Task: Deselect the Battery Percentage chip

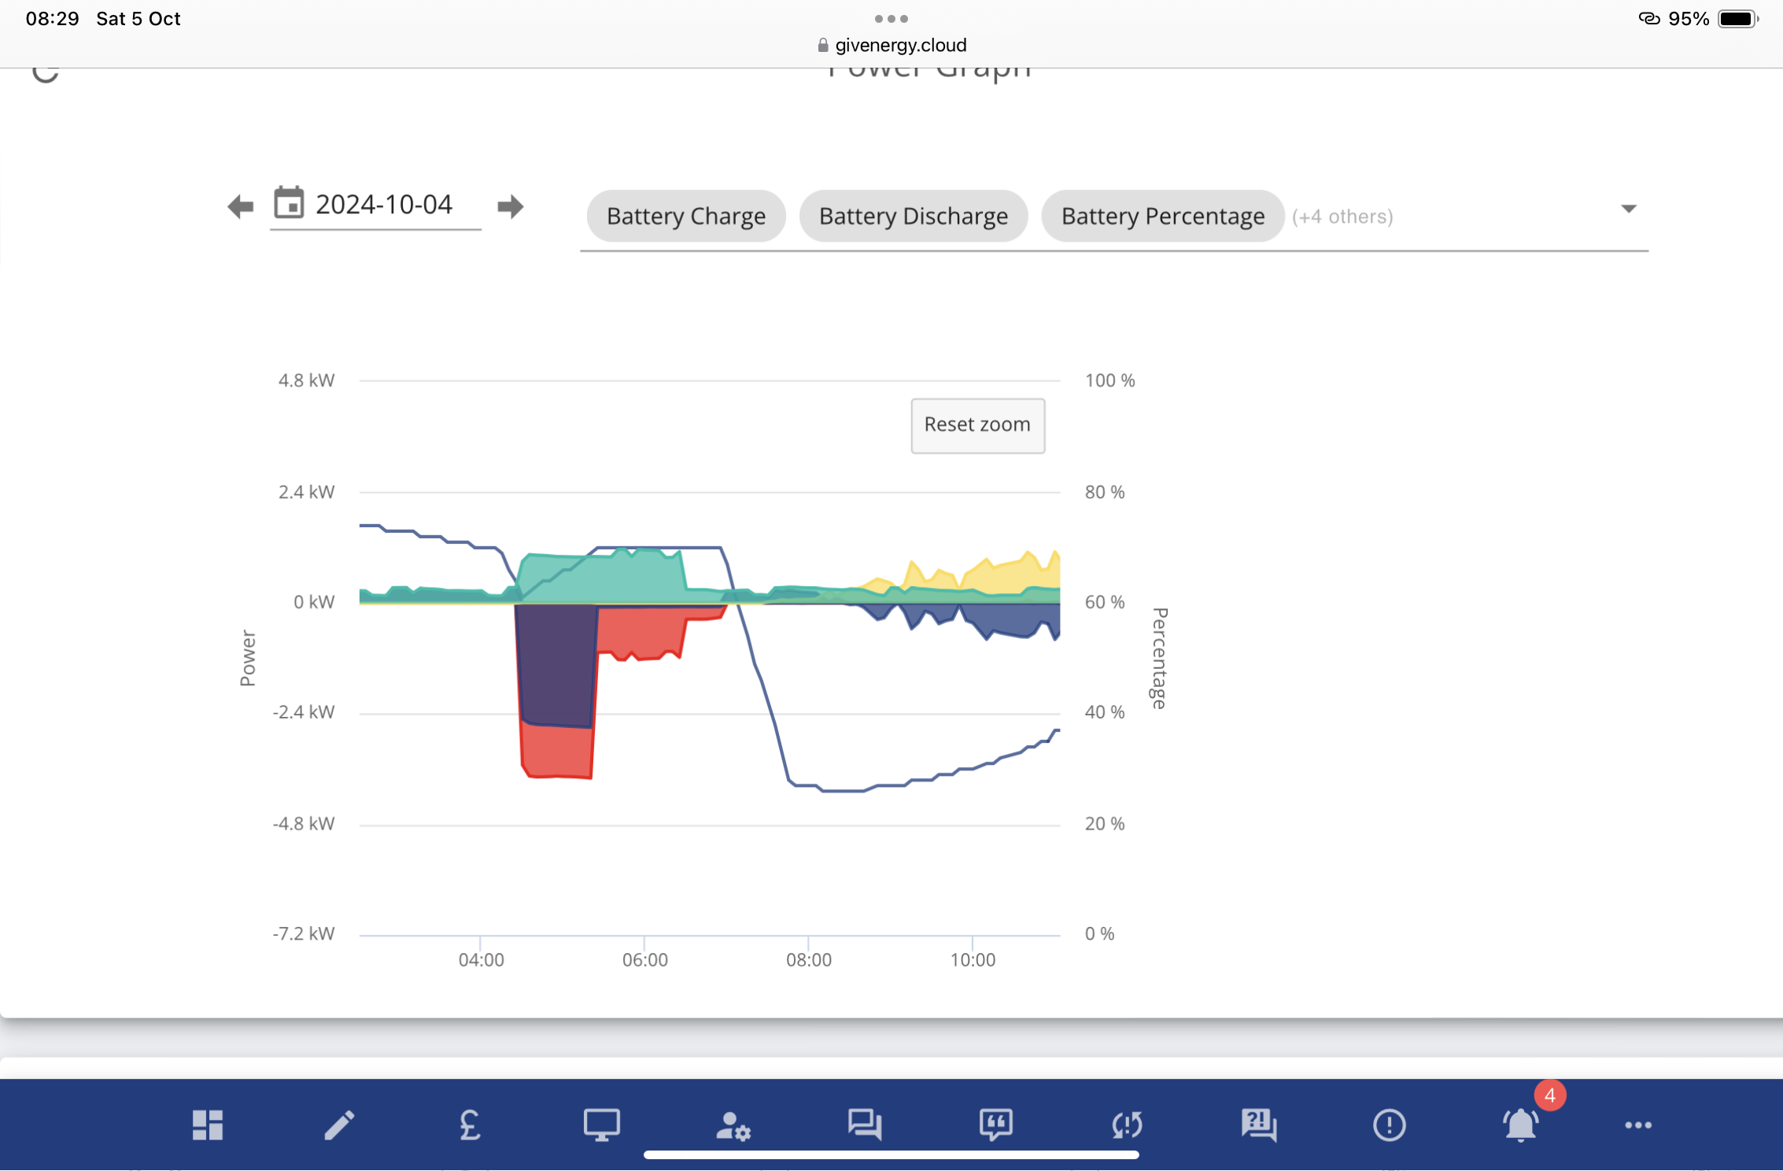Action: tap(1163, 216)
